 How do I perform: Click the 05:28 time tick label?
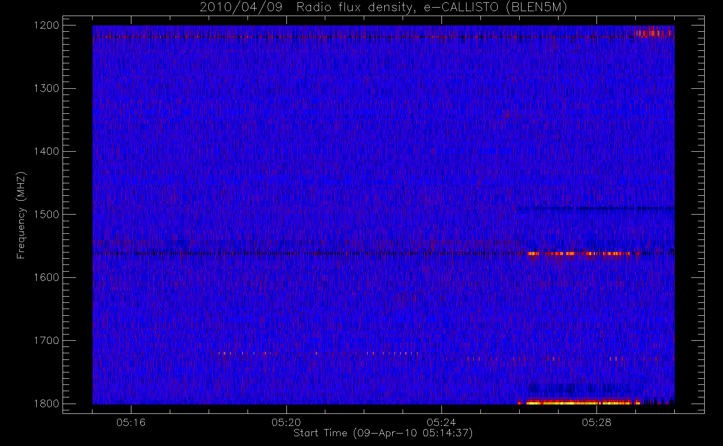[x=596, y=422]
